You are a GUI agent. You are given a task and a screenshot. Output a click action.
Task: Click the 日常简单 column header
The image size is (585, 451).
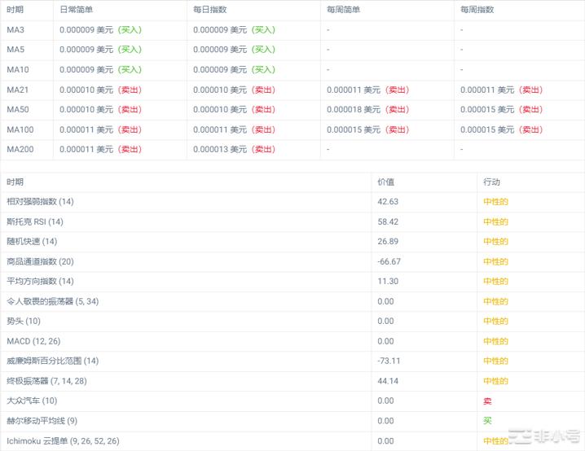(x=76, y=10)
